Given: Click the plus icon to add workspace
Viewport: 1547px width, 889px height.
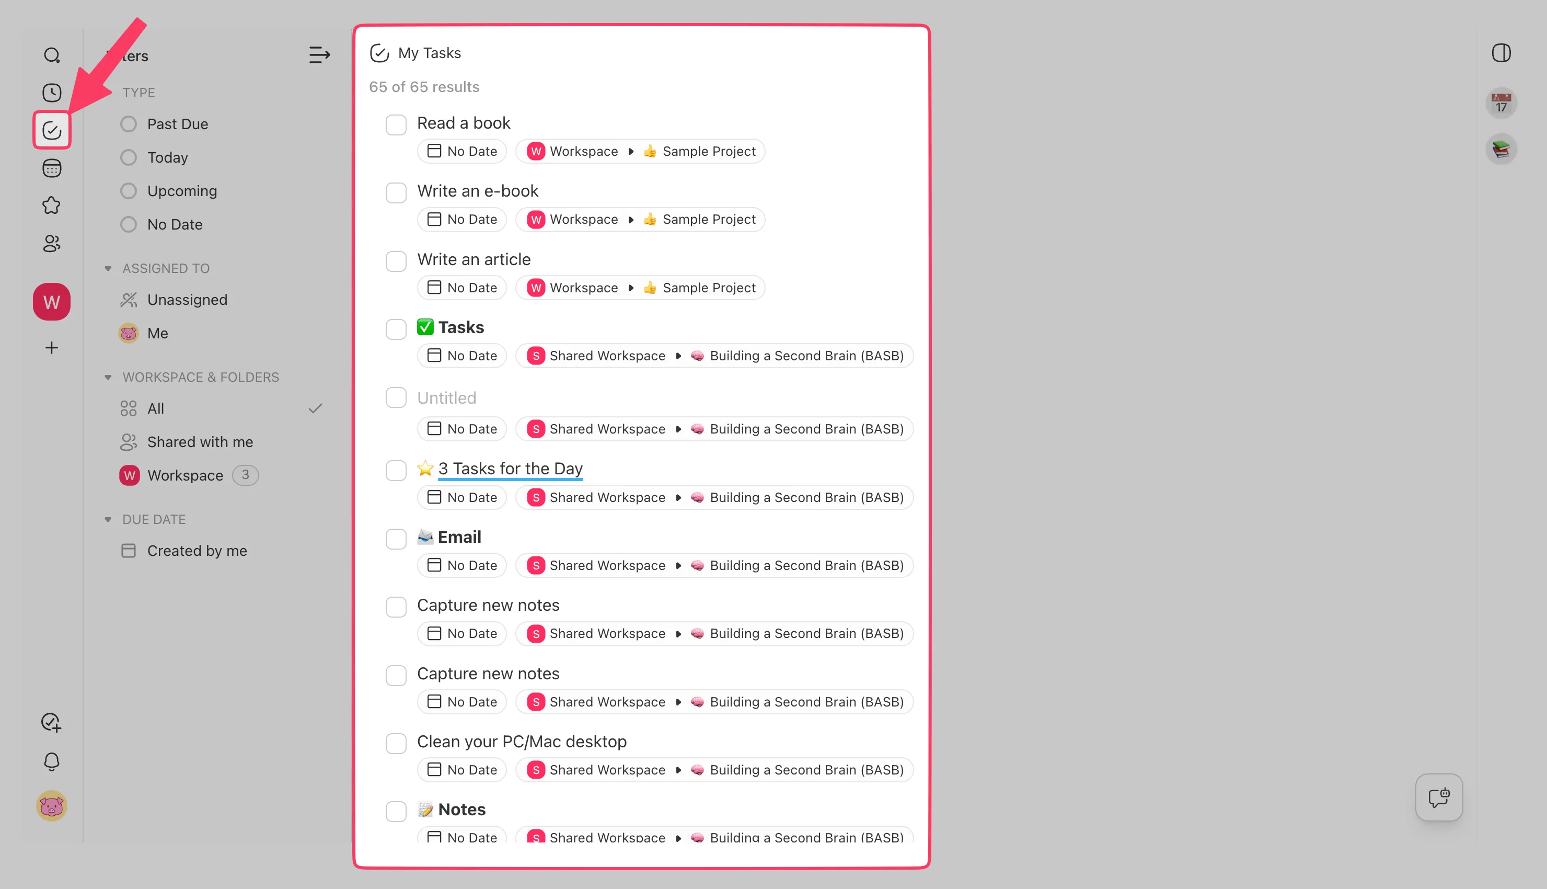Looking at the screenshot, I should tap(52, 348).
